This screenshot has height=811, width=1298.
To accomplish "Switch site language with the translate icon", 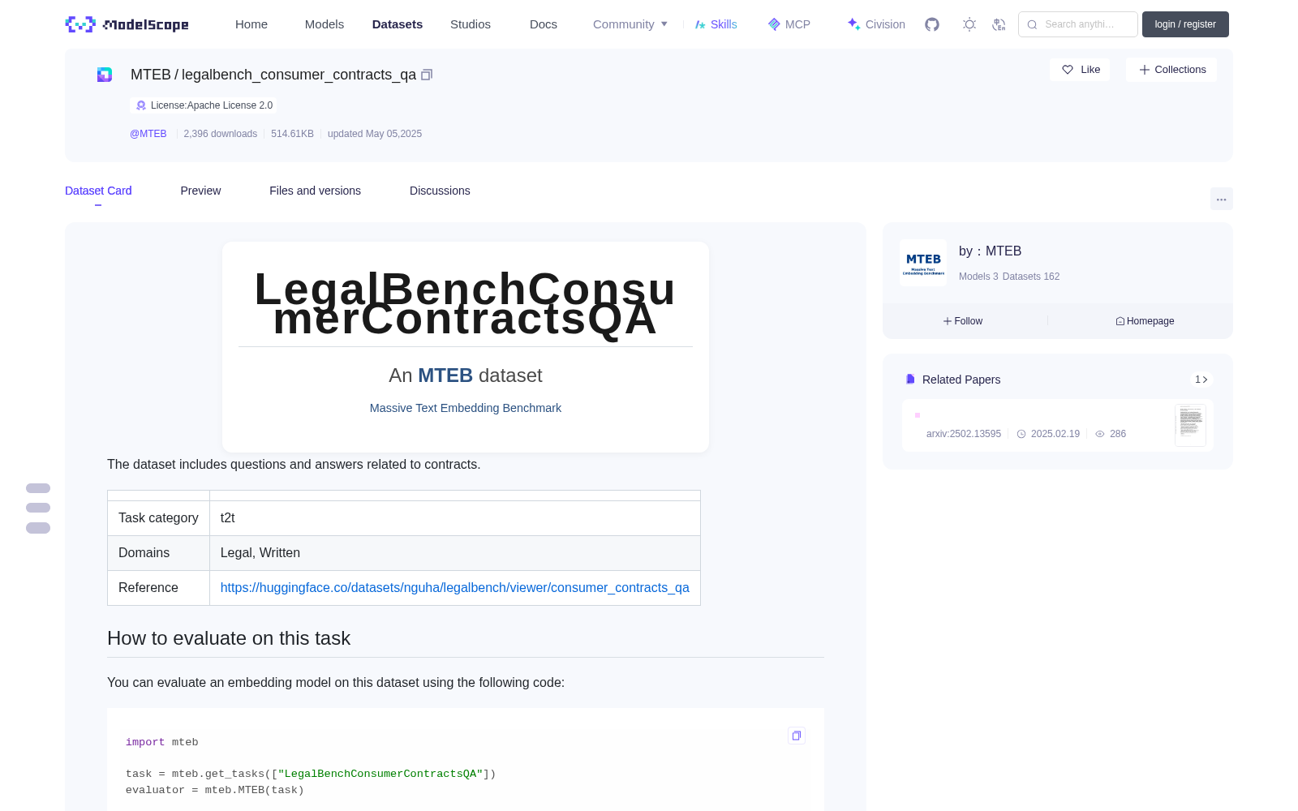I will (x=999, y=24).
